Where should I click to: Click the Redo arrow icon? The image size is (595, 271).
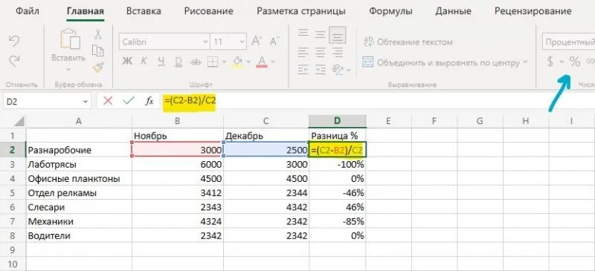tap(14, 60)
